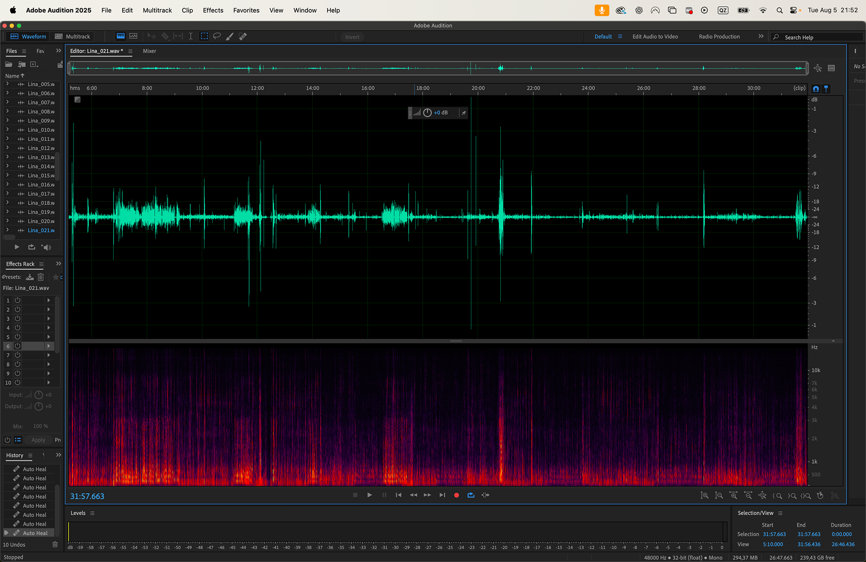Image resolution: width=866 pixels, height=562 pixels.
Task: Select the Lasso Selection tool
Action: (217, 36)
